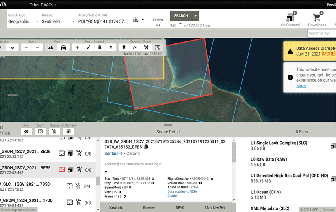Image resolution: width=336 pixels, height=212 pixels.
Task: Collapse the scene metadata triangle
Action: point(106,172)
